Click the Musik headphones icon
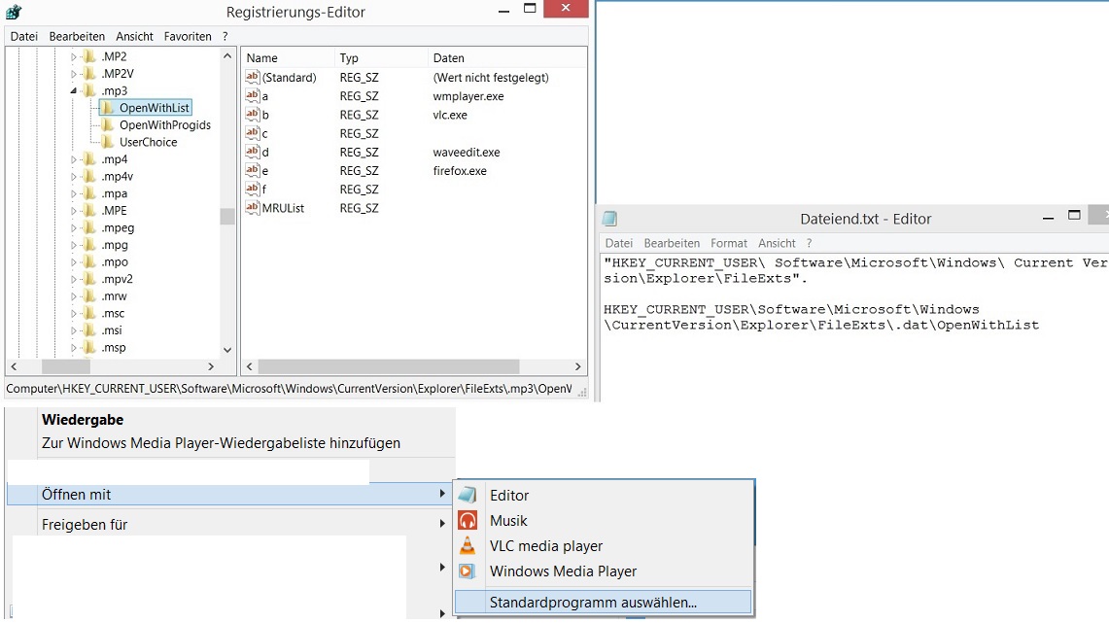Viewport: 1109px width, 623px height. (x=468, y=521)
